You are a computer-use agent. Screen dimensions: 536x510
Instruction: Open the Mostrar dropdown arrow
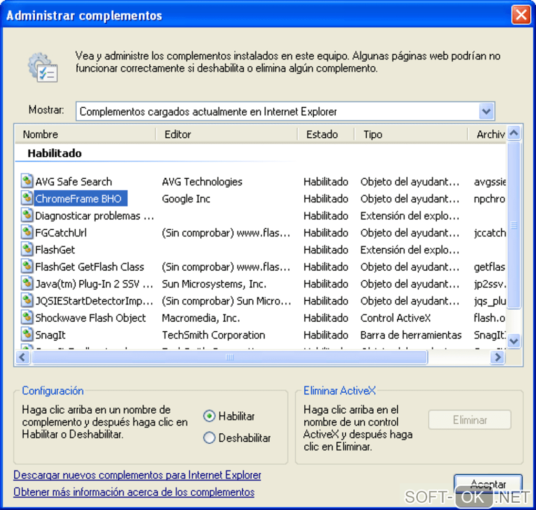[486, 111]
